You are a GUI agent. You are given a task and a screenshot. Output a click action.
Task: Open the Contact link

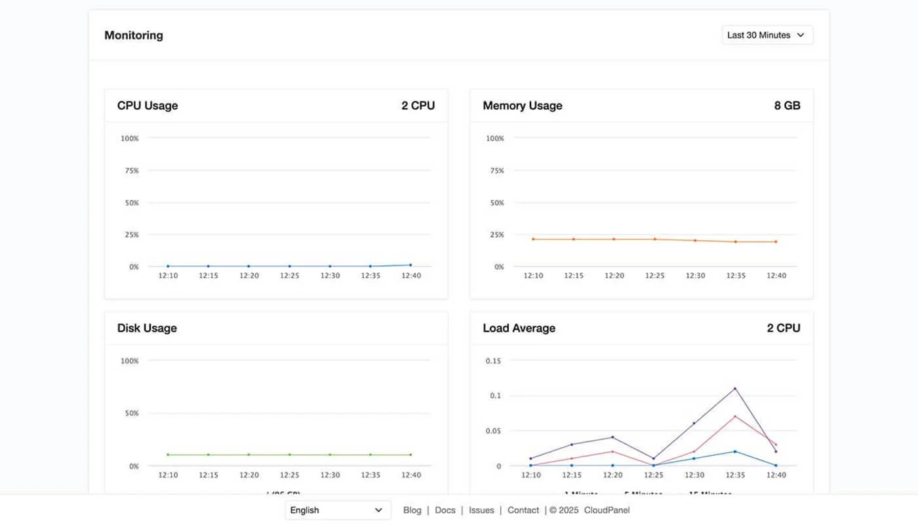[x=523, y=510]
